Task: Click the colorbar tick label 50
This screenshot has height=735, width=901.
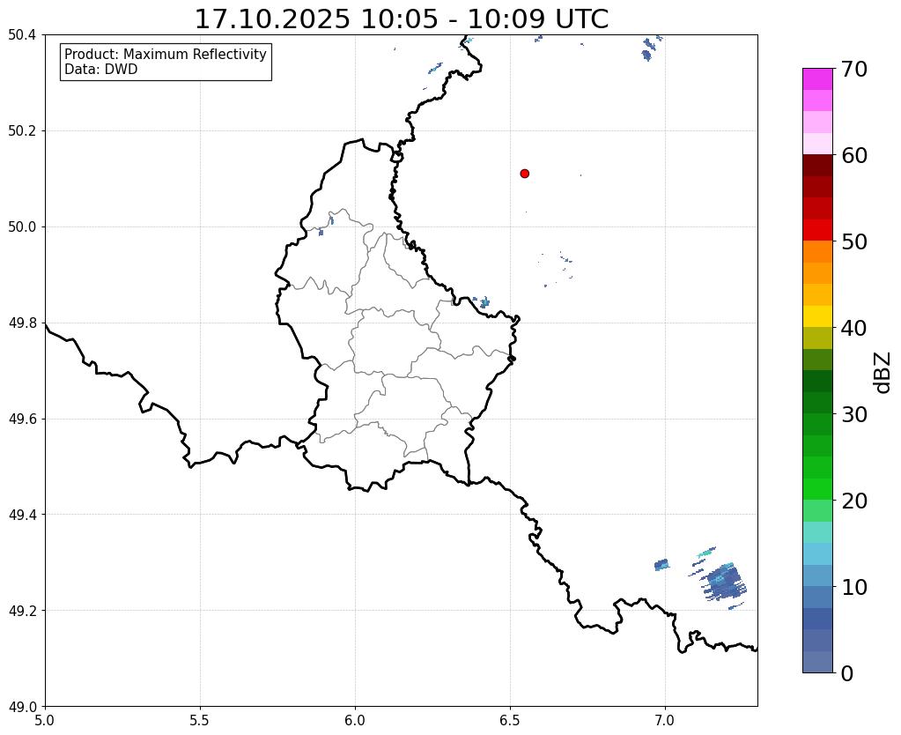Action: click(853, 241)
